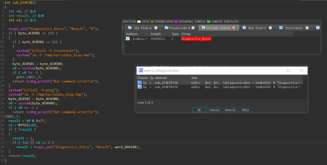Click the Unexplored legend color swatch
Image resolution: width=327 pixels, height=165 pixels.
[152, 21]
